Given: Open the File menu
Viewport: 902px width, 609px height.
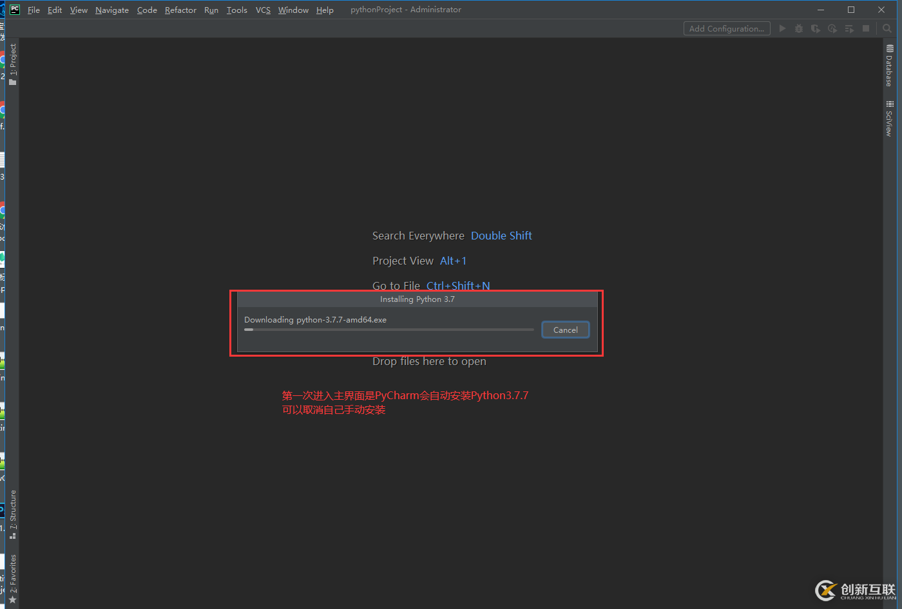Looking at the screenshot, I should coord(34,10).
